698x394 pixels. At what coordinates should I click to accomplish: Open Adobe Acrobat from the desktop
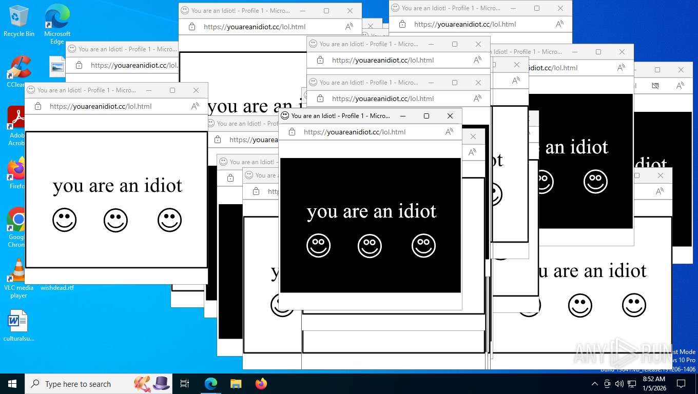[x=17, y=126]
